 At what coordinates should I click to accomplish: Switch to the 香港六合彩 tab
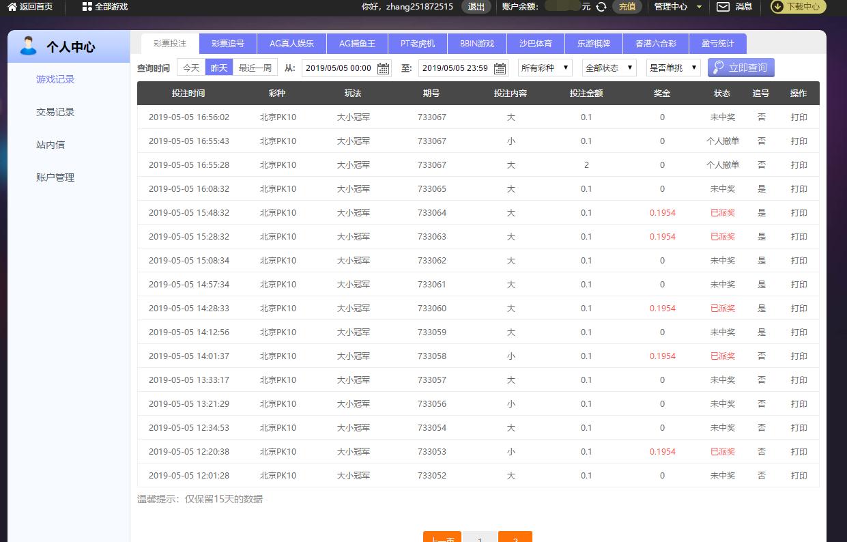coord(655,44)
